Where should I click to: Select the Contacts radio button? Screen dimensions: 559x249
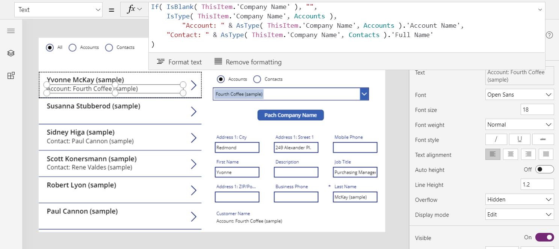click(257, 79)
